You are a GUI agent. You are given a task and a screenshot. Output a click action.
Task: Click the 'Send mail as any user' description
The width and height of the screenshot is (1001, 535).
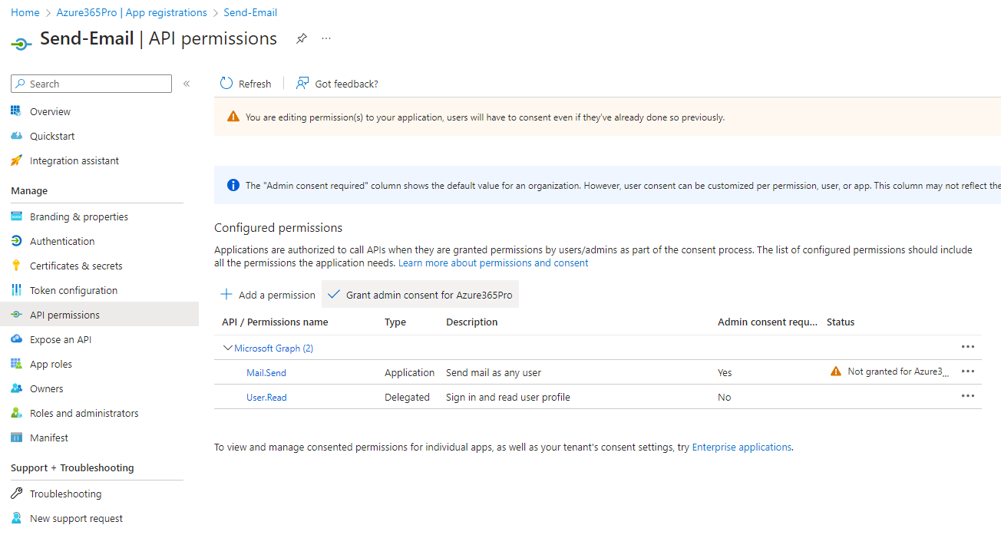494,372
